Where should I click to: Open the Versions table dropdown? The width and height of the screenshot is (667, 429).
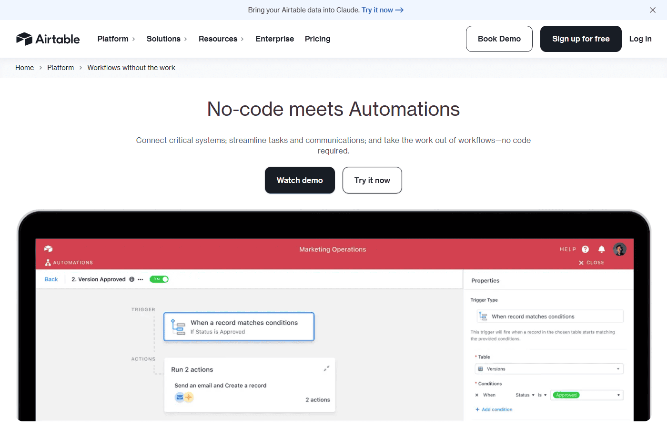tap(549, 369)
